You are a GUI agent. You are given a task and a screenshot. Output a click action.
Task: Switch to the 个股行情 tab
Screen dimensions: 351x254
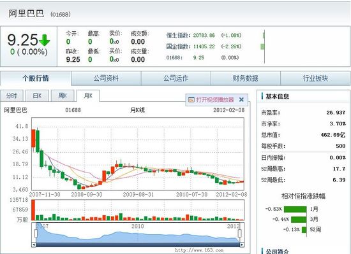[36, 78]
